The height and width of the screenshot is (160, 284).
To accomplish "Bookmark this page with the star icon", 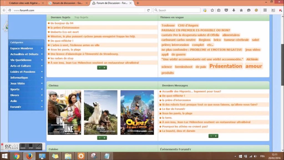I will click(212, 10).
